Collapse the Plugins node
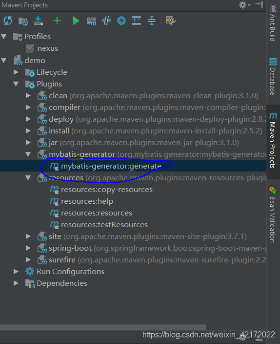Image resolution: width=280 pixels, height=344 pixels. [16, 84]
